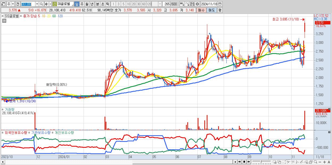Click the magnifier zoom icon in bottom toolbar

point(316,162)
